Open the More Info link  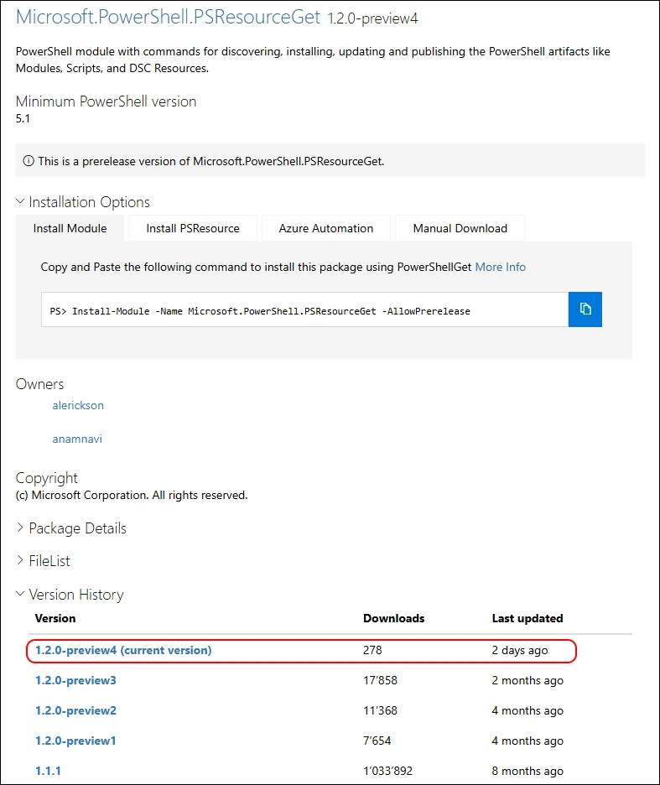point(501,267)
